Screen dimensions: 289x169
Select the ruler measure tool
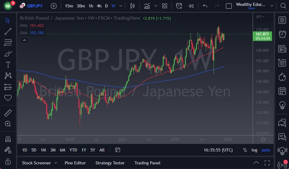coord(8,113)
